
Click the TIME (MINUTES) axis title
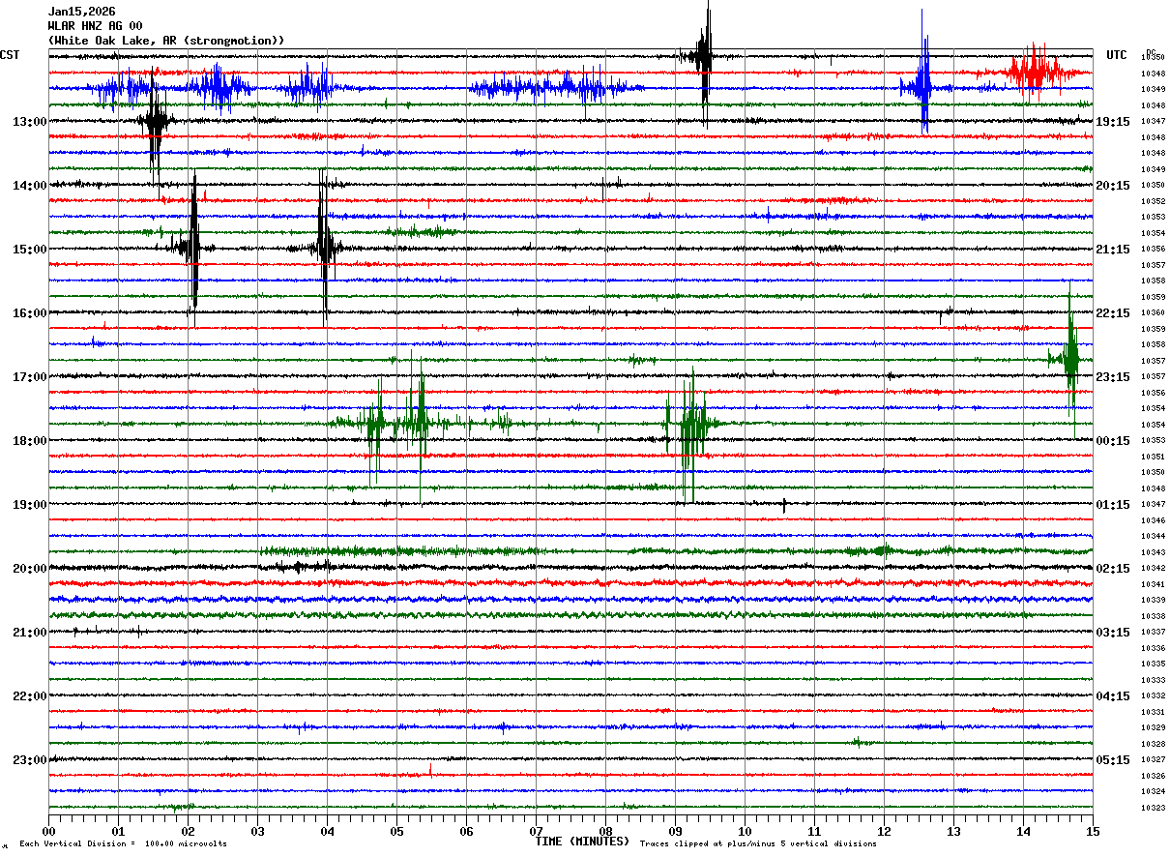[x=581, y=842]
